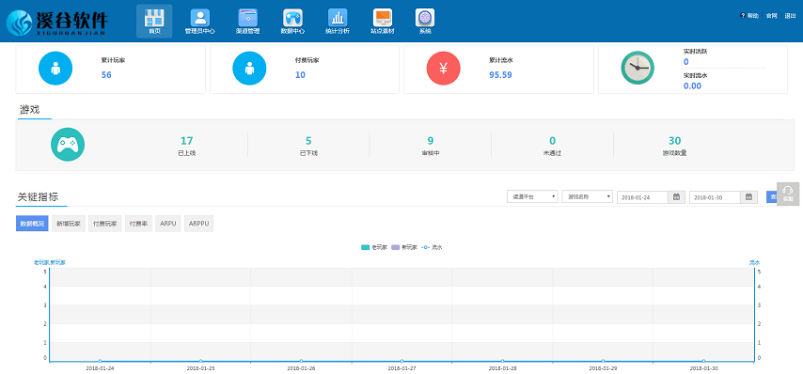Click 实时流水 value 0.00
Viewport: 803px width, 374px height.
(x=692, y=86)
